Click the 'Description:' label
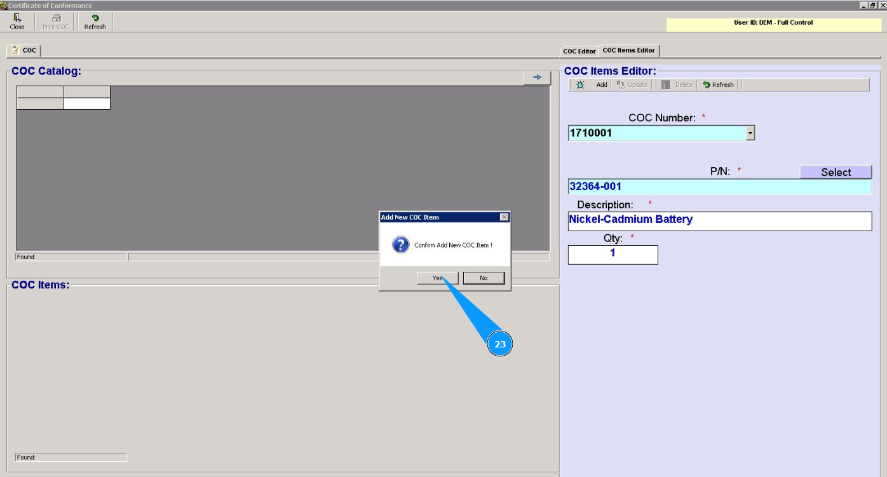Screen dimensions: 887x477 (605, 205)
